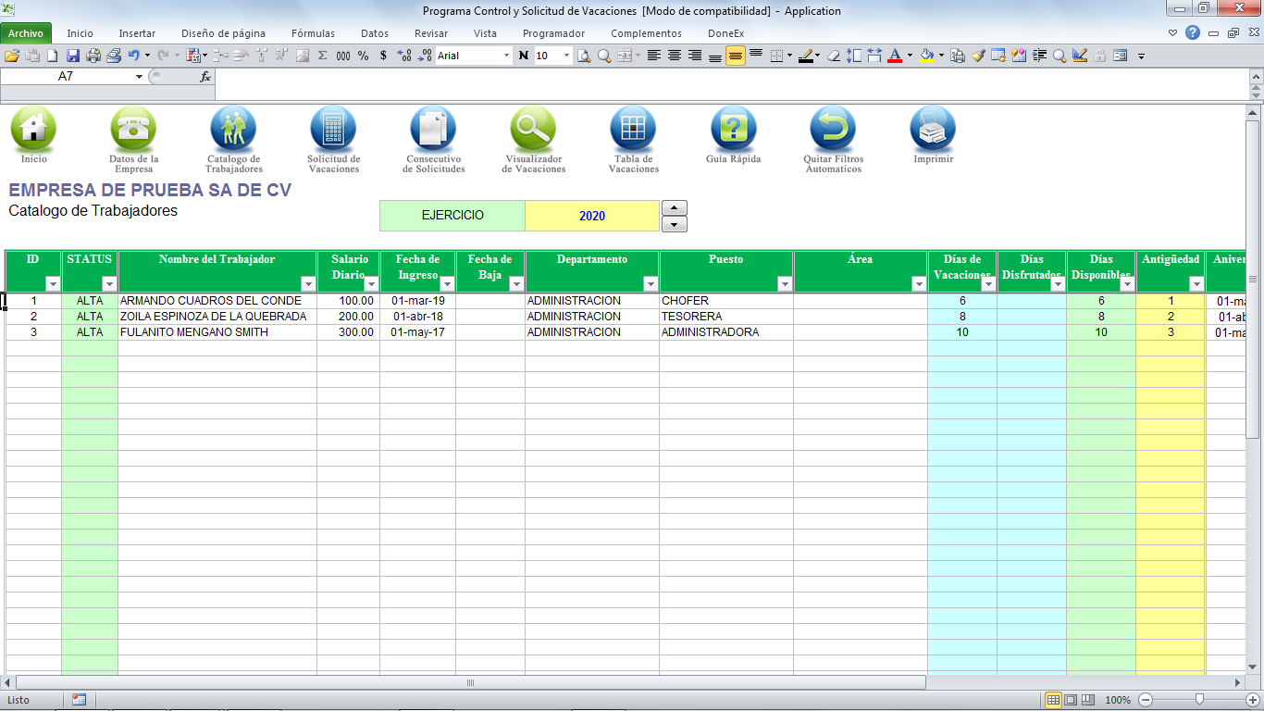Expand the STATUS column filter dropdown
The image size is (1264, 711).
click(x=109, y=284)
